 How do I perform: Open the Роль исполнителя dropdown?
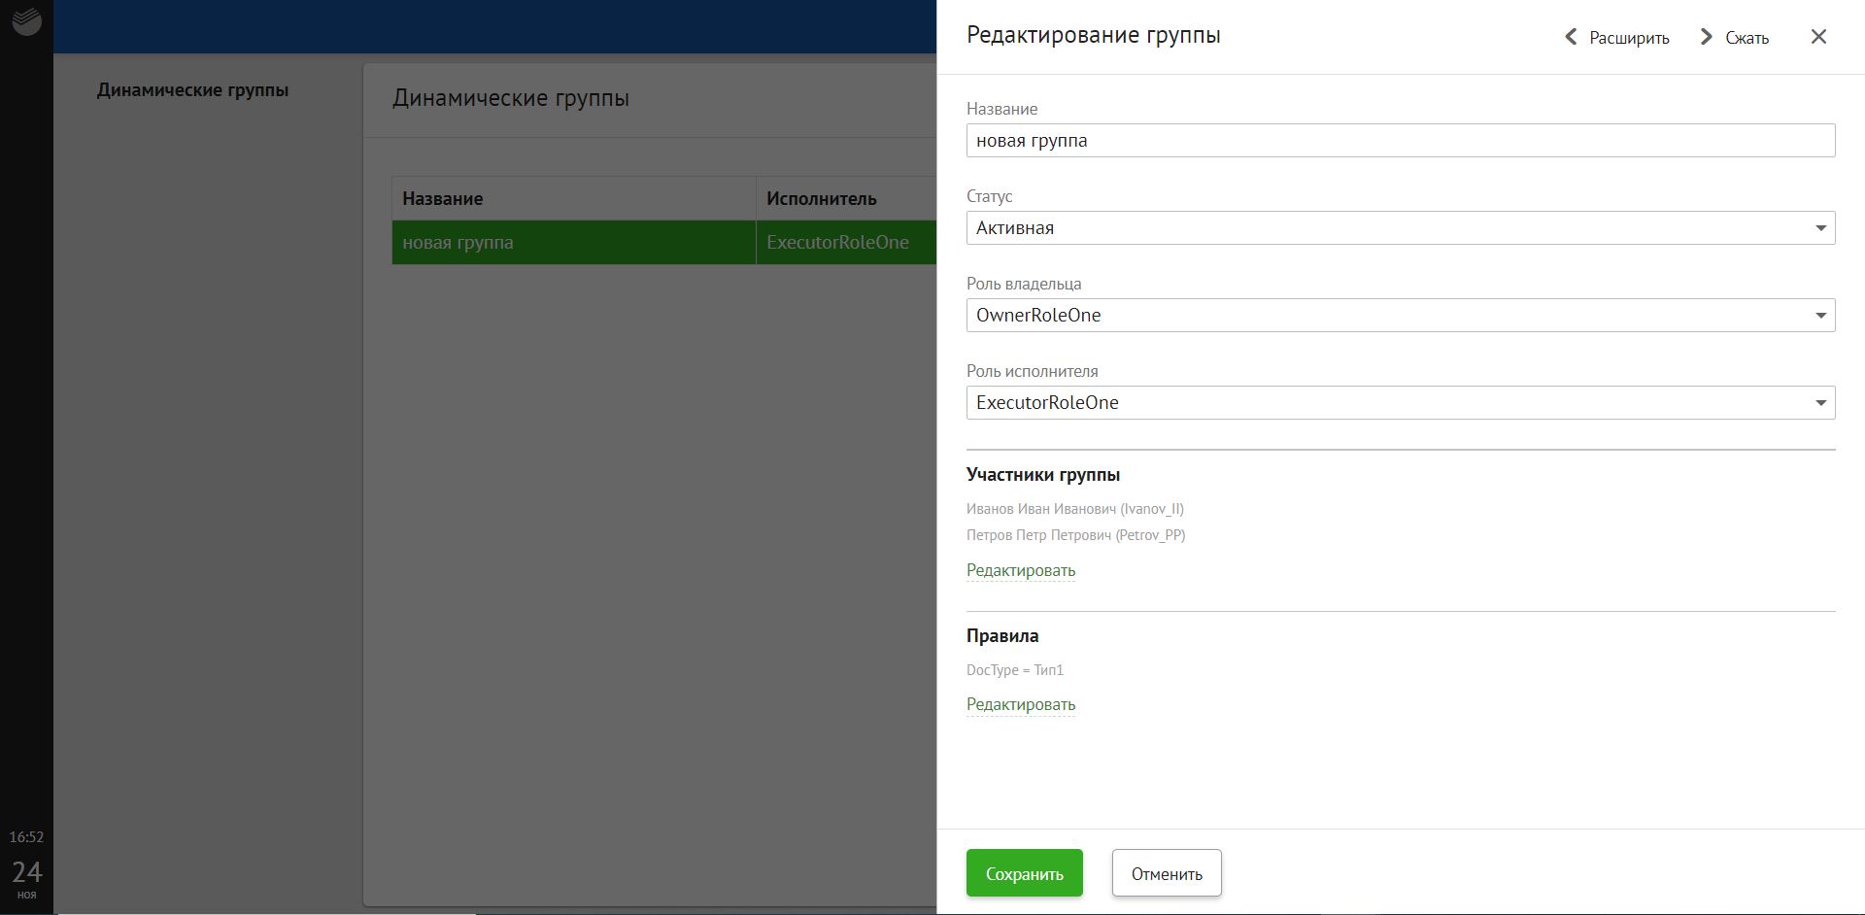[1822, 402]
